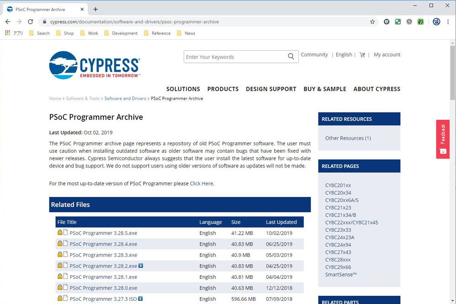Open the Shop bookmarks folder

click(65, 33)
